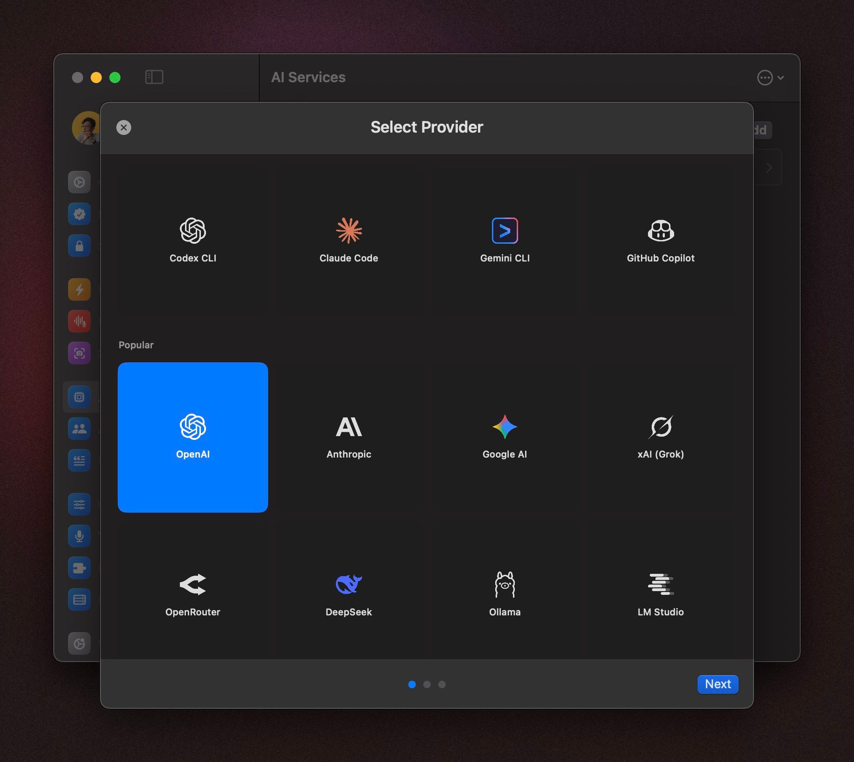The width and height of the screenshot is (854, 762).
Task: Close the Select Provider dialog
Action: click(124, 127)
